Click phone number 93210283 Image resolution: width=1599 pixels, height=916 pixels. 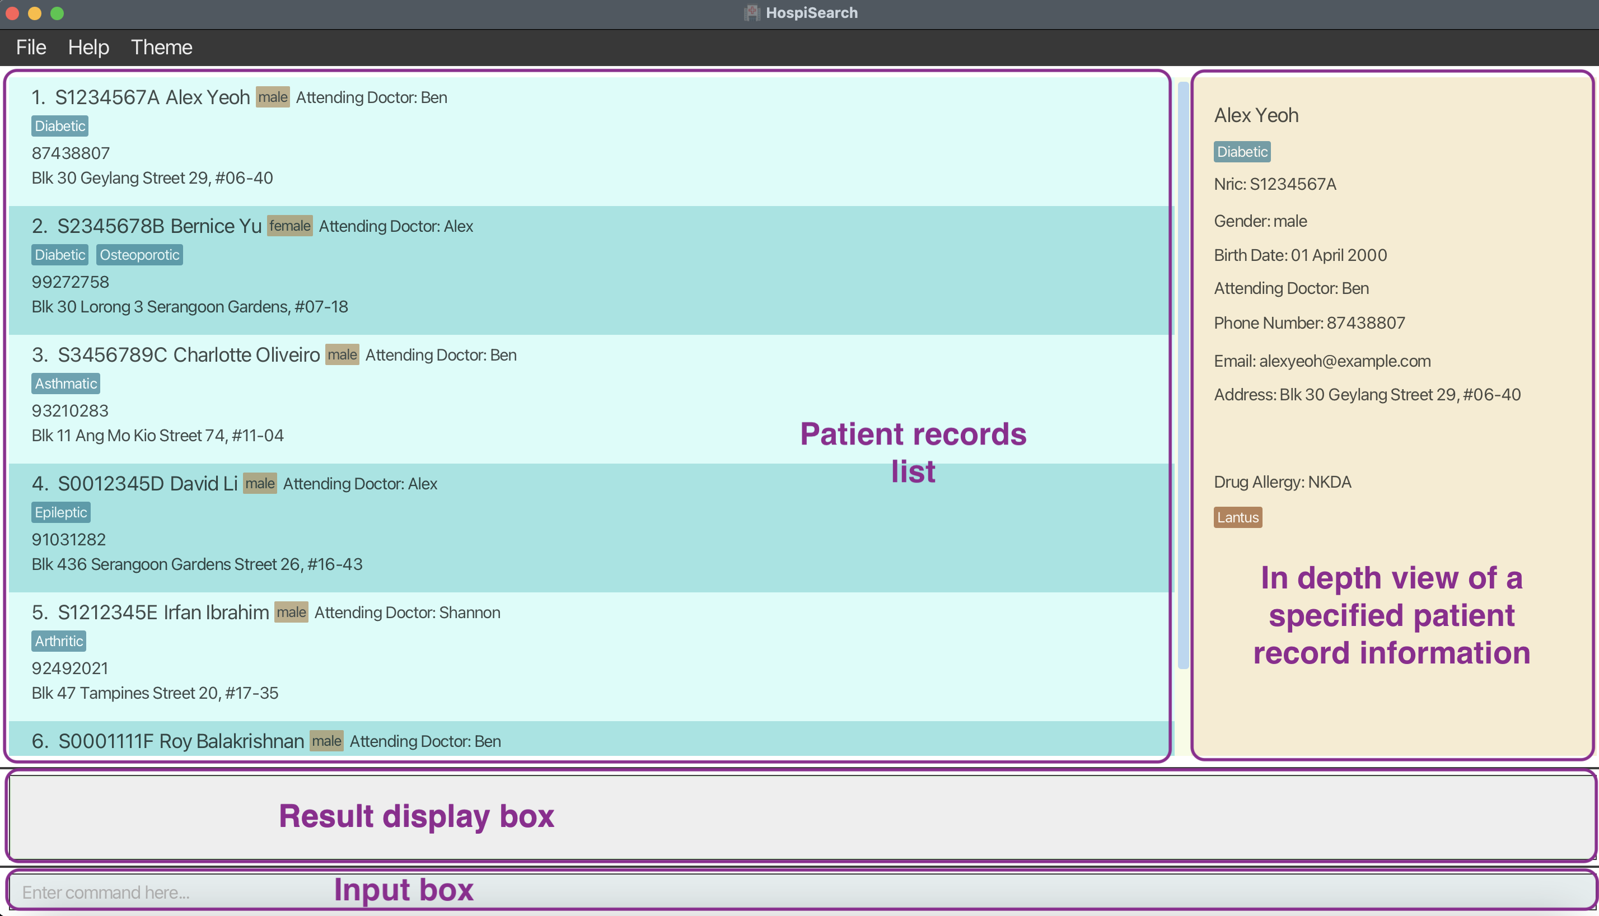[x=71, y=411]
